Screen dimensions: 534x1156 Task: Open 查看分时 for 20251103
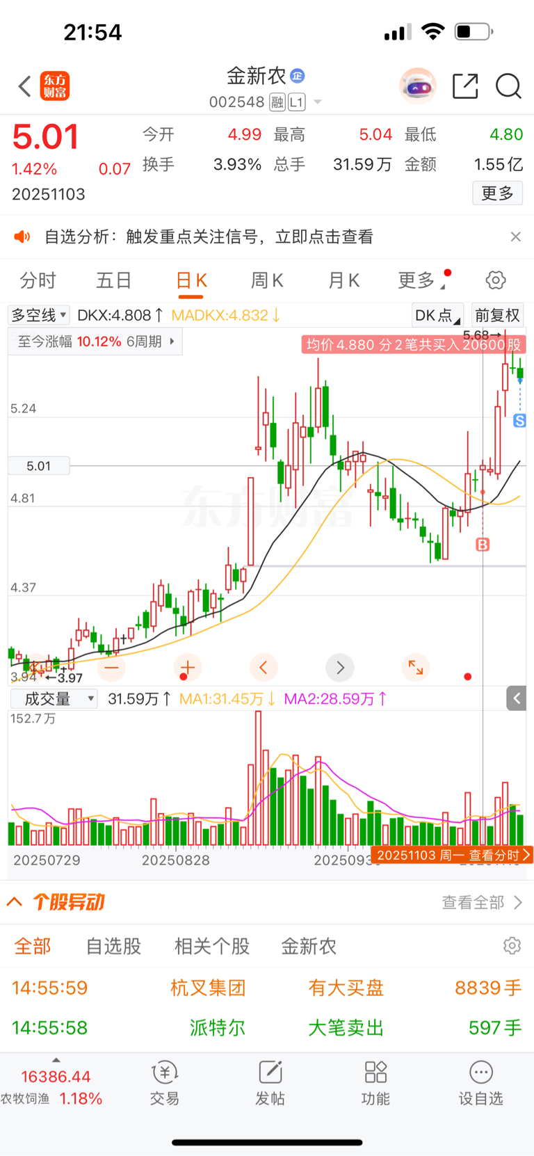[452, 855]
